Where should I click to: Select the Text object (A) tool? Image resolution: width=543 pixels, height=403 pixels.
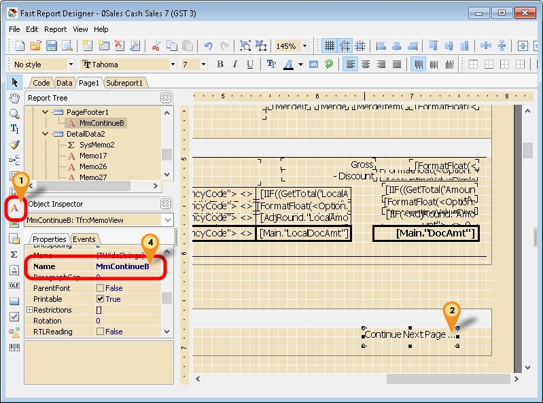pyautogui.click(x=14, y=207)
